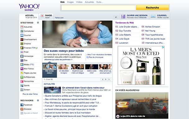Image resolution: width=189 pixels, height=119 pixels.
Task: Open trending topic 'Julia Roberts'
Action: pyautogui.click(x=125, y=35)
